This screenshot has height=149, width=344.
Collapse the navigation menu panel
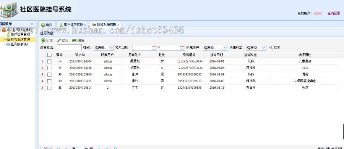pos(32,24)
